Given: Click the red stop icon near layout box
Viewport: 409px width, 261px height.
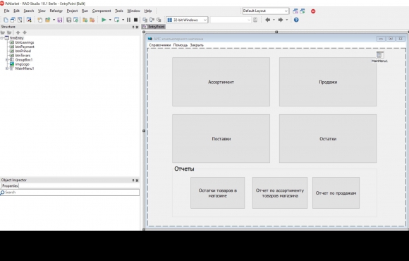Looking at the screenshot, I should [313, 11].
